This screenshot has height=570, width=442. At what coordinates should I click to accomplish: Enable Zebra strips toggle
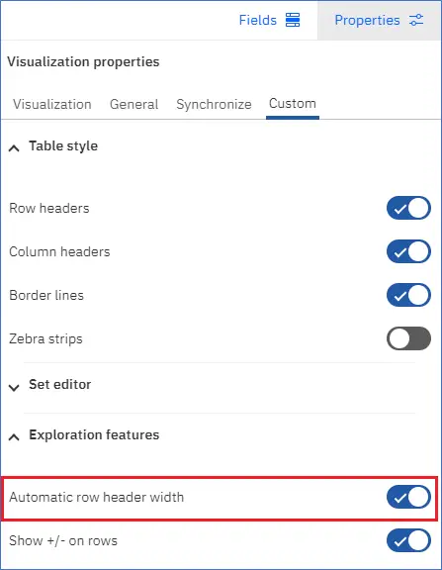pos(408,338)
